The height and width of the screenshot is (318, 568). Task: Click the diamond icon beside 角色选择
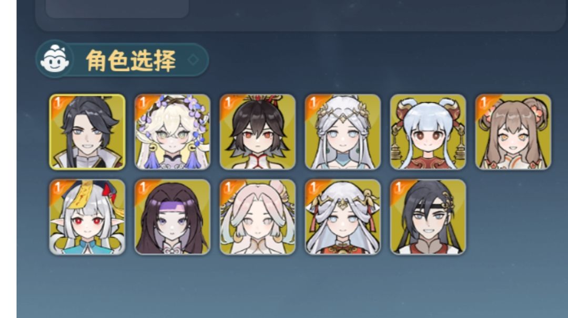(193, 60)
